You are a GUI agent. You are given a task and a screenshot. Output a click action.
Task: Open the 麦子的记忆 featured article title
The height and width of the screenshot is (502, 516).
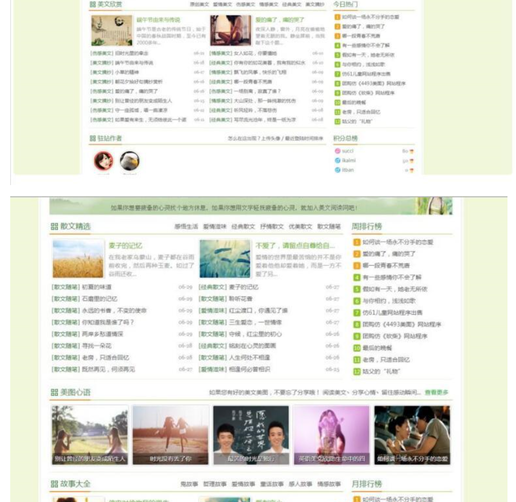[x=126, y=245]
